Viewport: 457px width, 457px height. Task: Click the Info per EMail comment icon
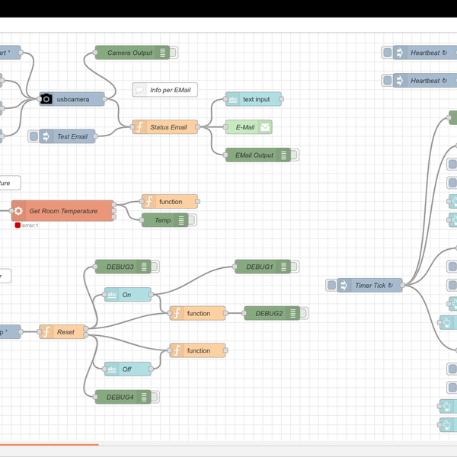[139, 90]
